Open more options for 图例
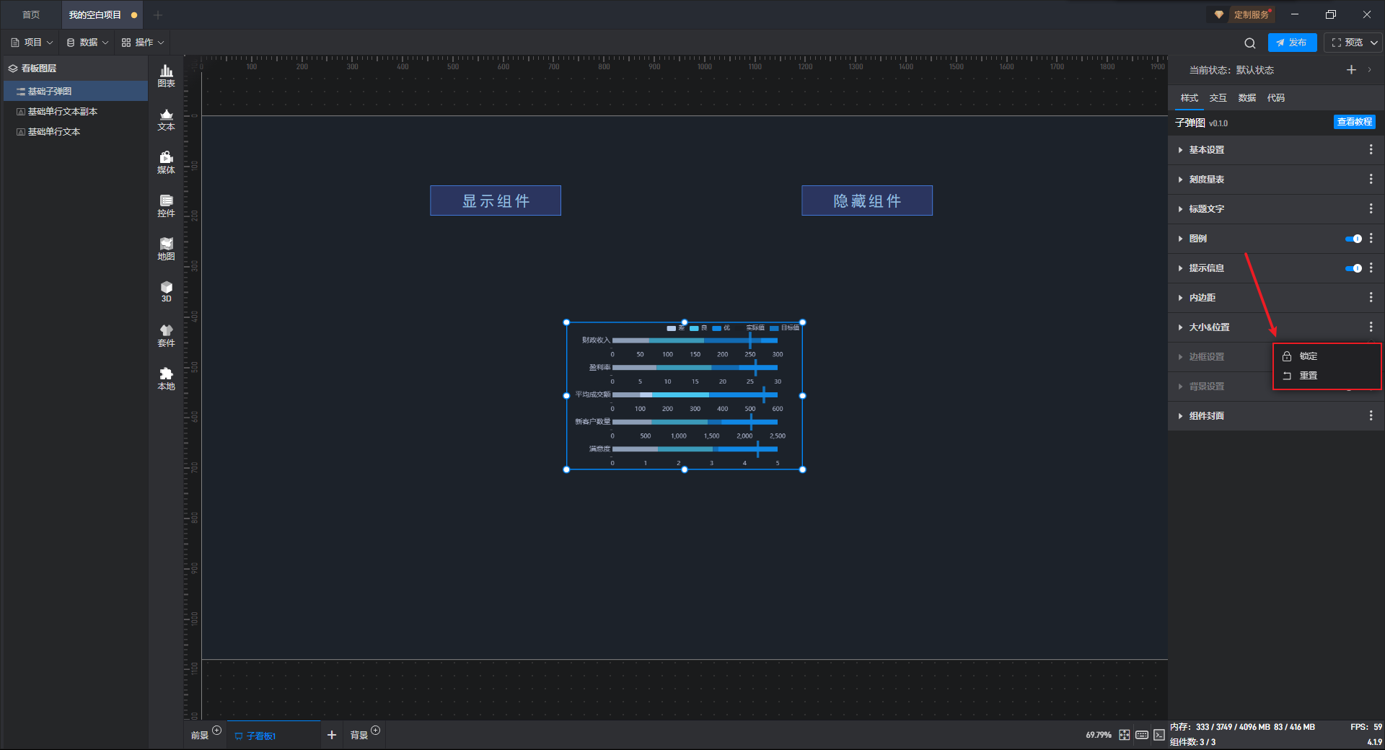 click(1371, 238)
